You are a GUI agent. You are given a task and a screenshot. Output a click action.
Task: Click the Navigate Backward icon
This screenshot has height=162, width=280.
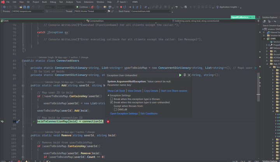pos(4,7)
